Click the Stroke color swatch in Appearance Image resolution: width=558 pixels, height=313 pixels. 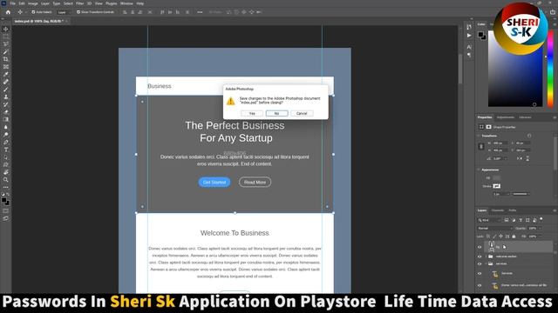pyautogui.click(x=496, y=186)
